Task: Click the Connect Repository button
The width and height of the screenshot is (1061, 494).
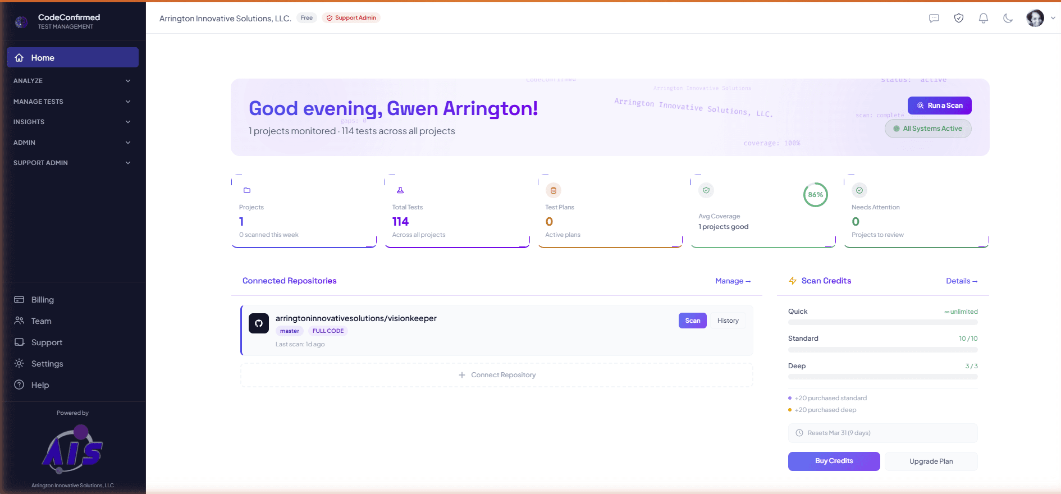Action: (497, 375)
